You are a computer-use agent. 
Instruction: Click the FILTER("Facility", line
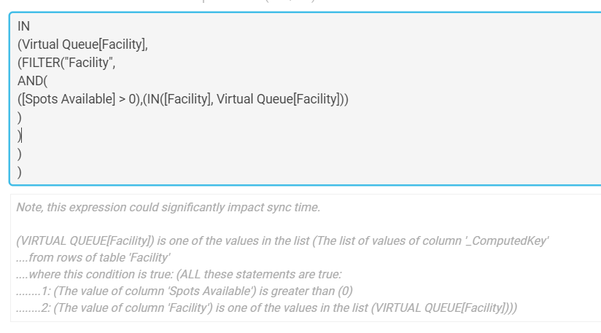66,63
